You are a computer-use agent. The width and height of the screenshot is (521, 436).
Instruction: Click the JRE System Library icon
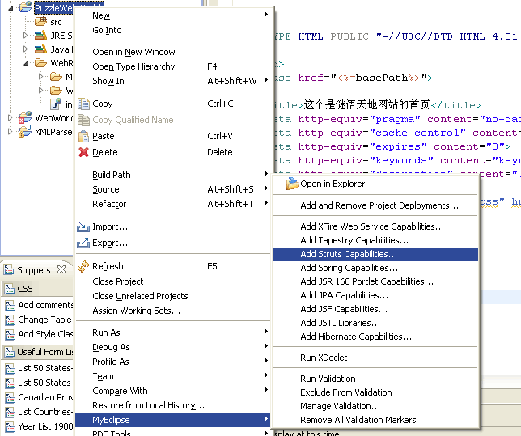pos(41,36)
